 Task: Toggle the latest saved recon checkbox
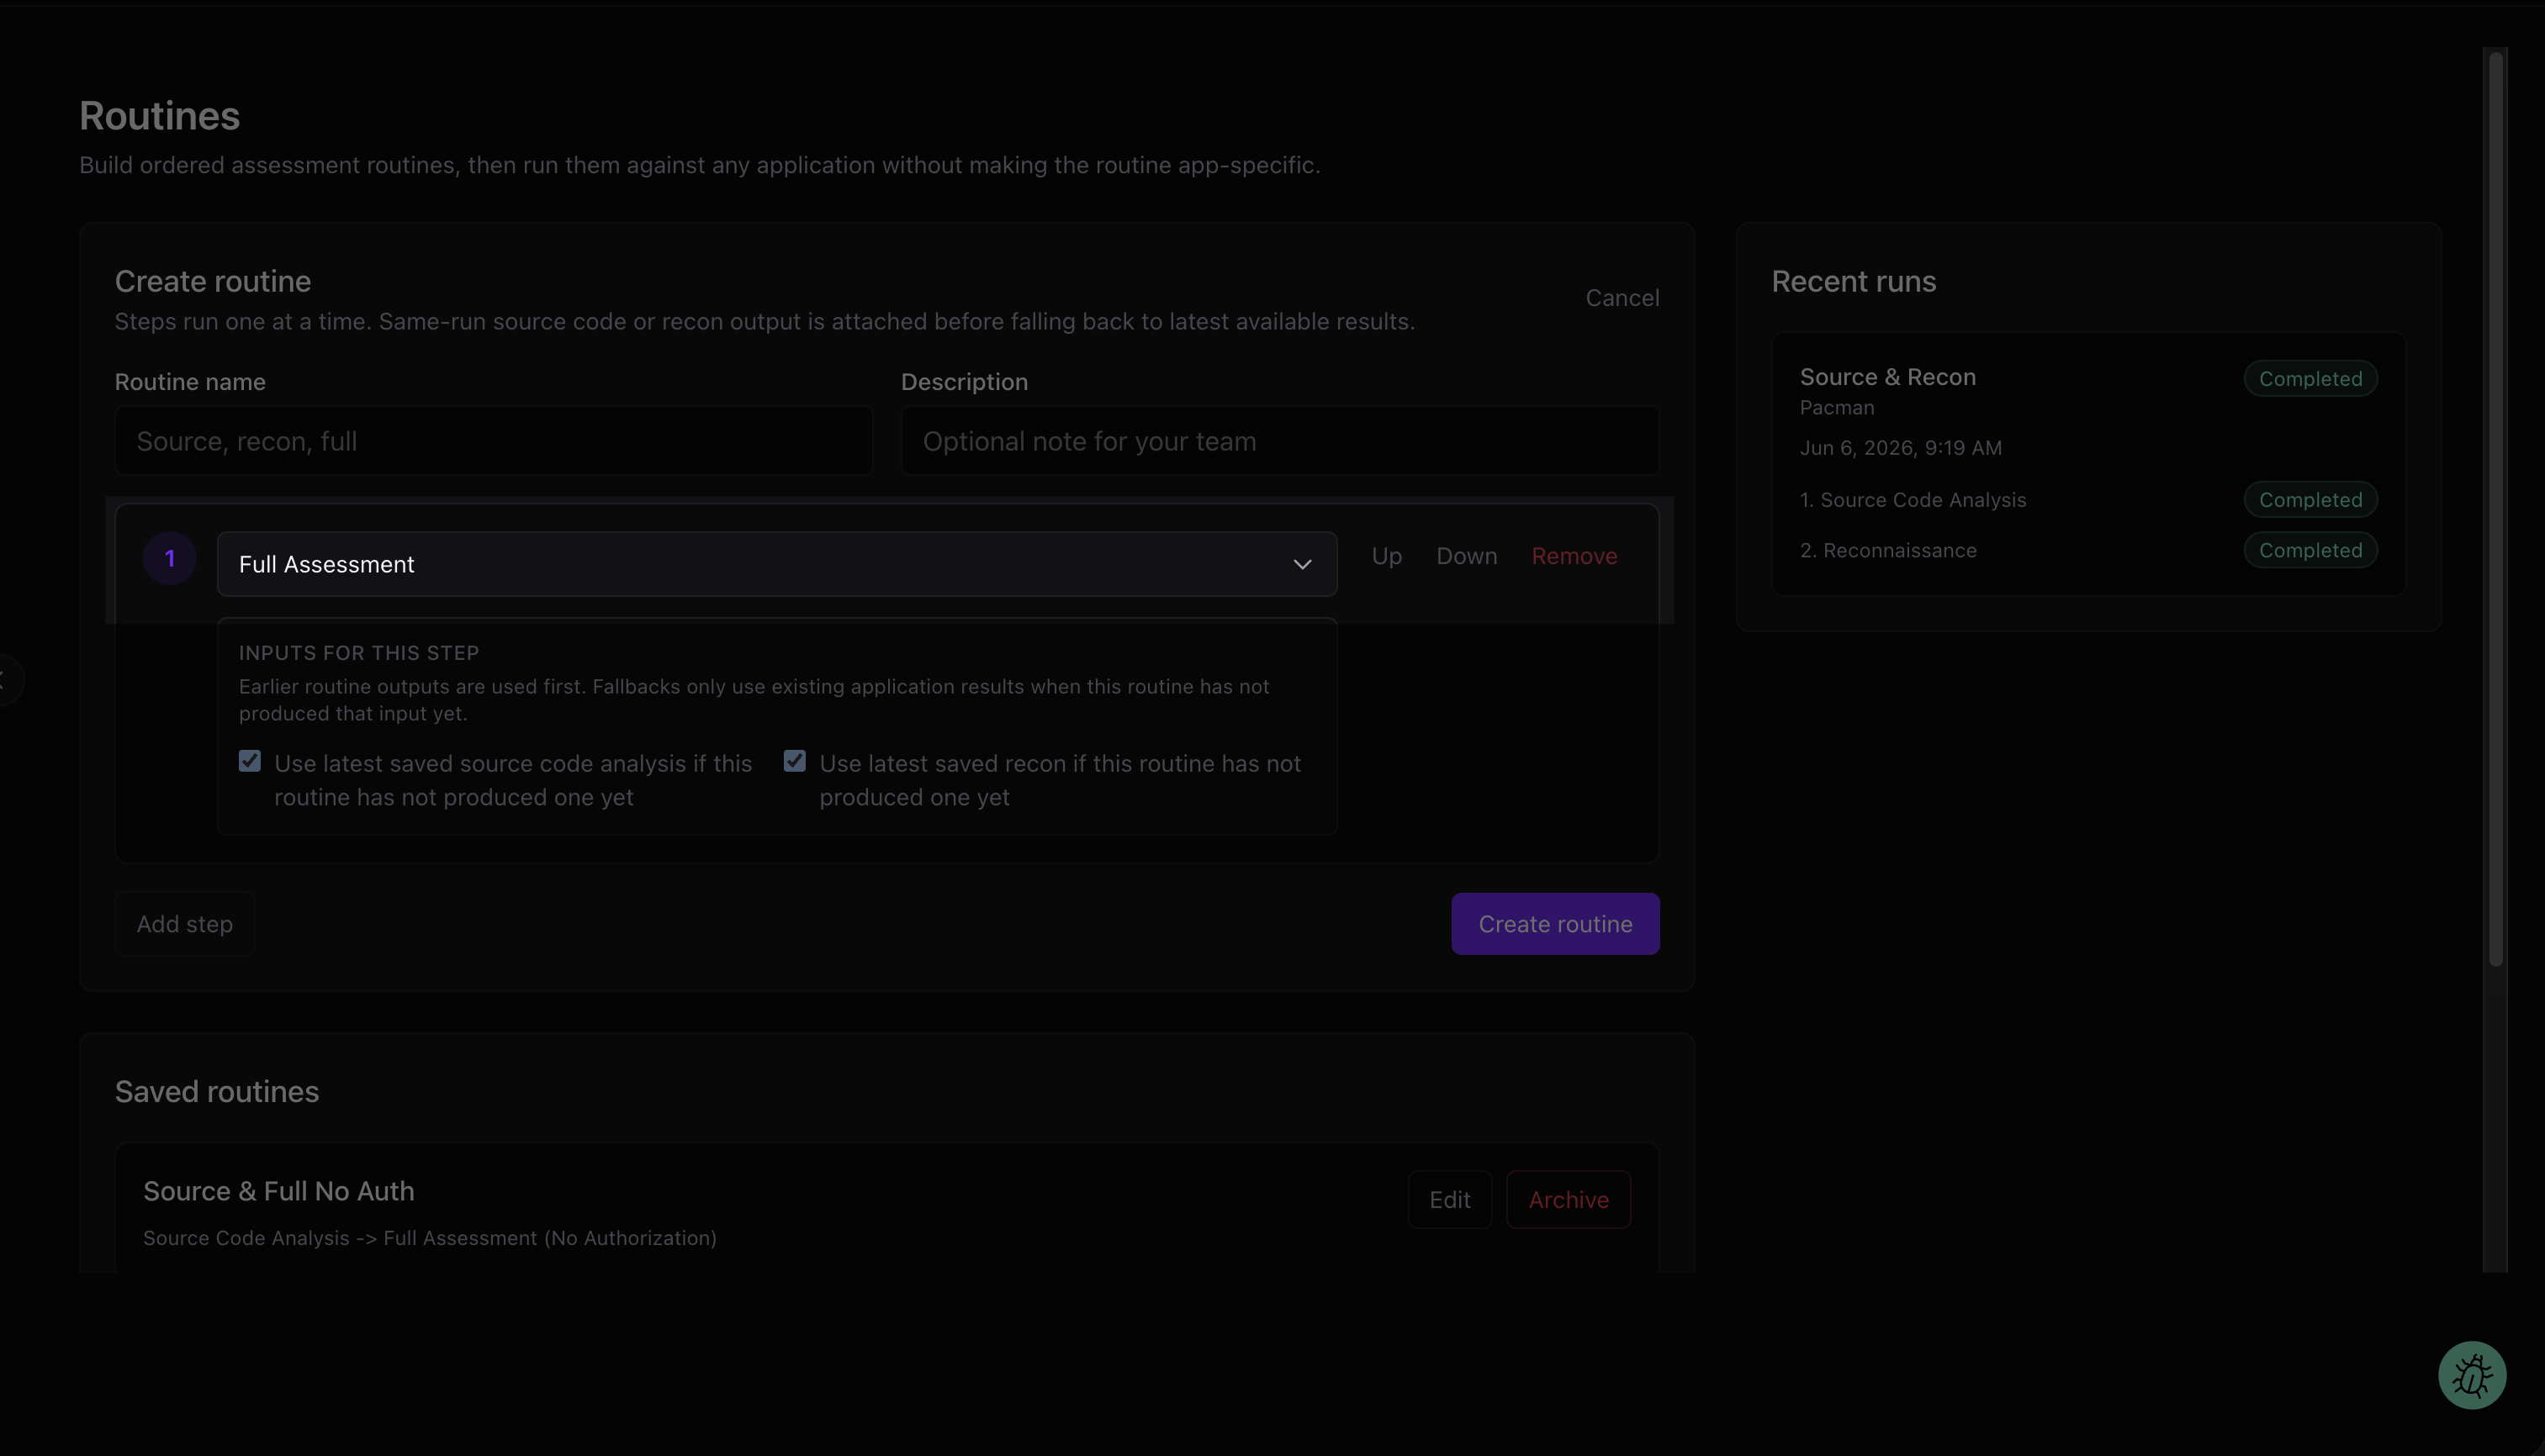click(794, 761)
